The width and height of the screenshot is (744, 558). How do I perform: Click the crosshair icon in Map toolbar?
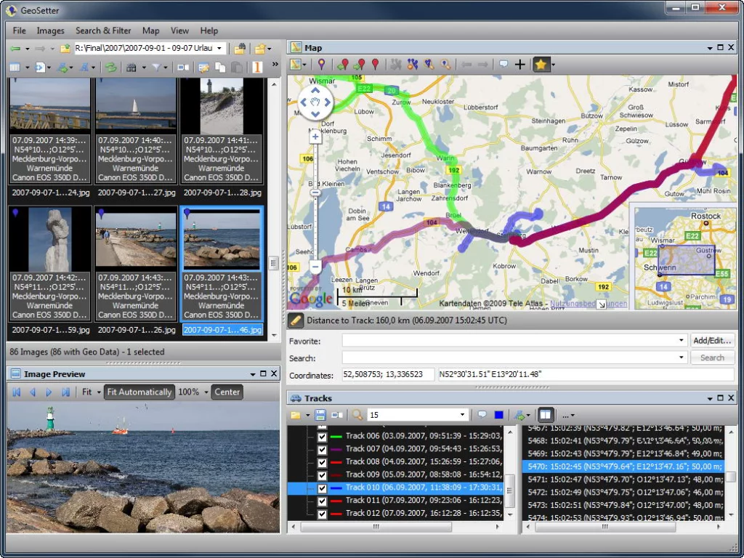coord(519,65)
